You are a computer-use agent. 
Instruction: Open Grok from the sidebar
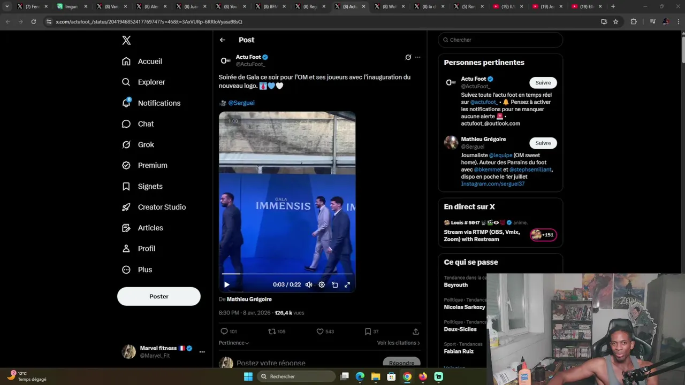[138, 145]
